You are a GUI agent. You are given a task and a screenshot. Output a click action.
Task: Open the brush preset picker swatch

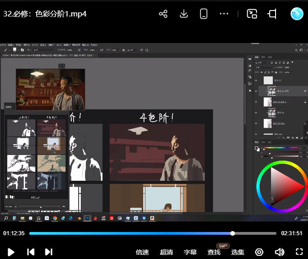coord(15,49)
